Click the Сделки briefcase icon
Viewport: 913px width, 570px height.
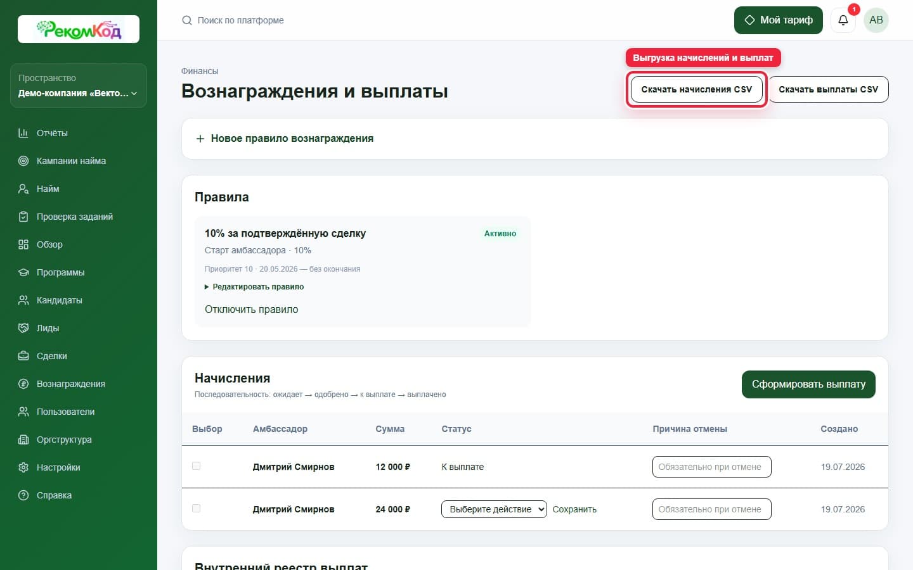click(x=23, y=356)
